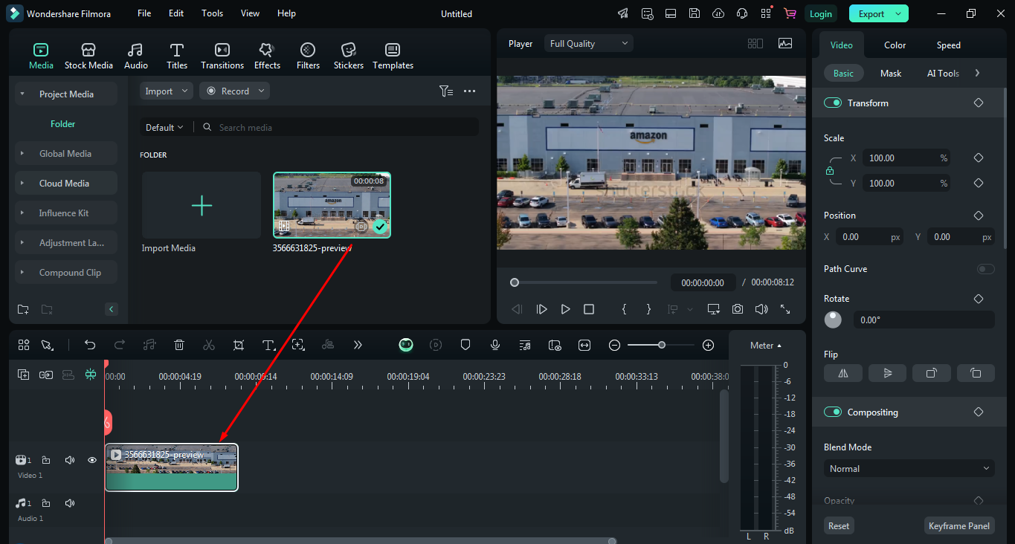The image size is (1015, 544).
Task: Click the player Stop button
Action: (x=589, y=309)
